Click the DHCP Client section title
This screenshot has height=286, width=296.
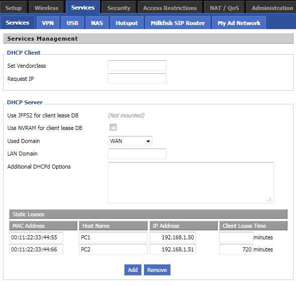24,53
